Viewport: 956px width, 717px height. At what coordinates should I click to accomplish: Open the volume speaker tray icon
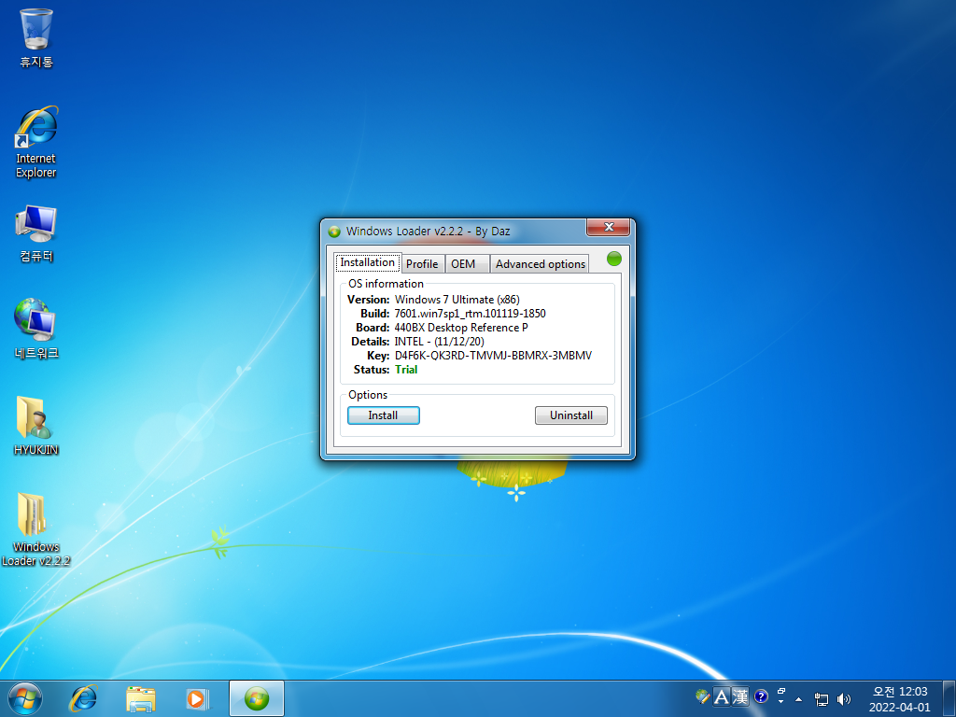(x=844, y=699)
